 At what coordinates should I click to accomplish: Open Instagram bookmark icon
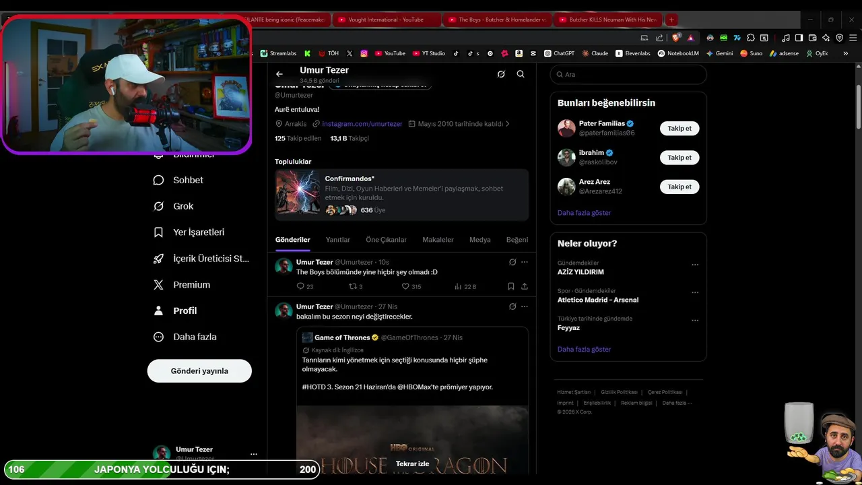(364, 53)
